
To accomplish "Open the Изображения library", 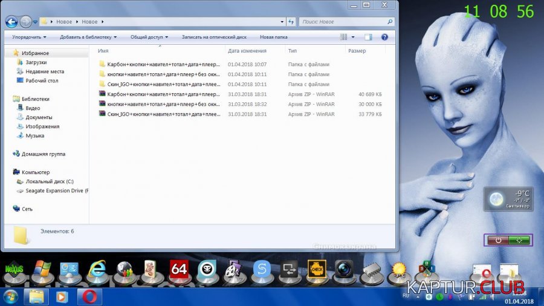I will pyautogui.click(x=42, y=126).
